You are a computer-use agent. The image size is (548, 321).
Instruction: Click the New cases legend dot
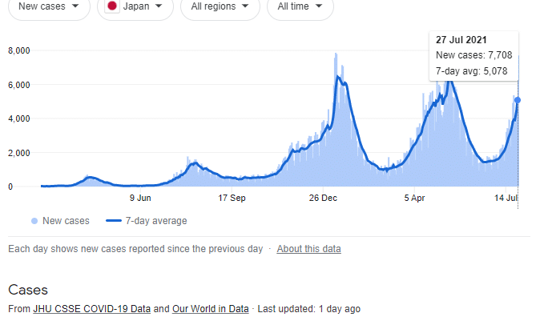coord(34,221)
